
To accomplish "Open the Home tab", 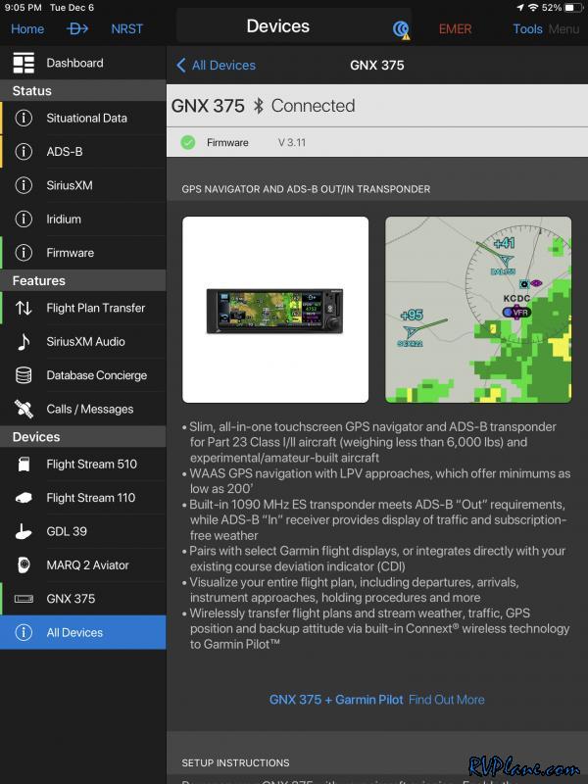I will 27,29.
